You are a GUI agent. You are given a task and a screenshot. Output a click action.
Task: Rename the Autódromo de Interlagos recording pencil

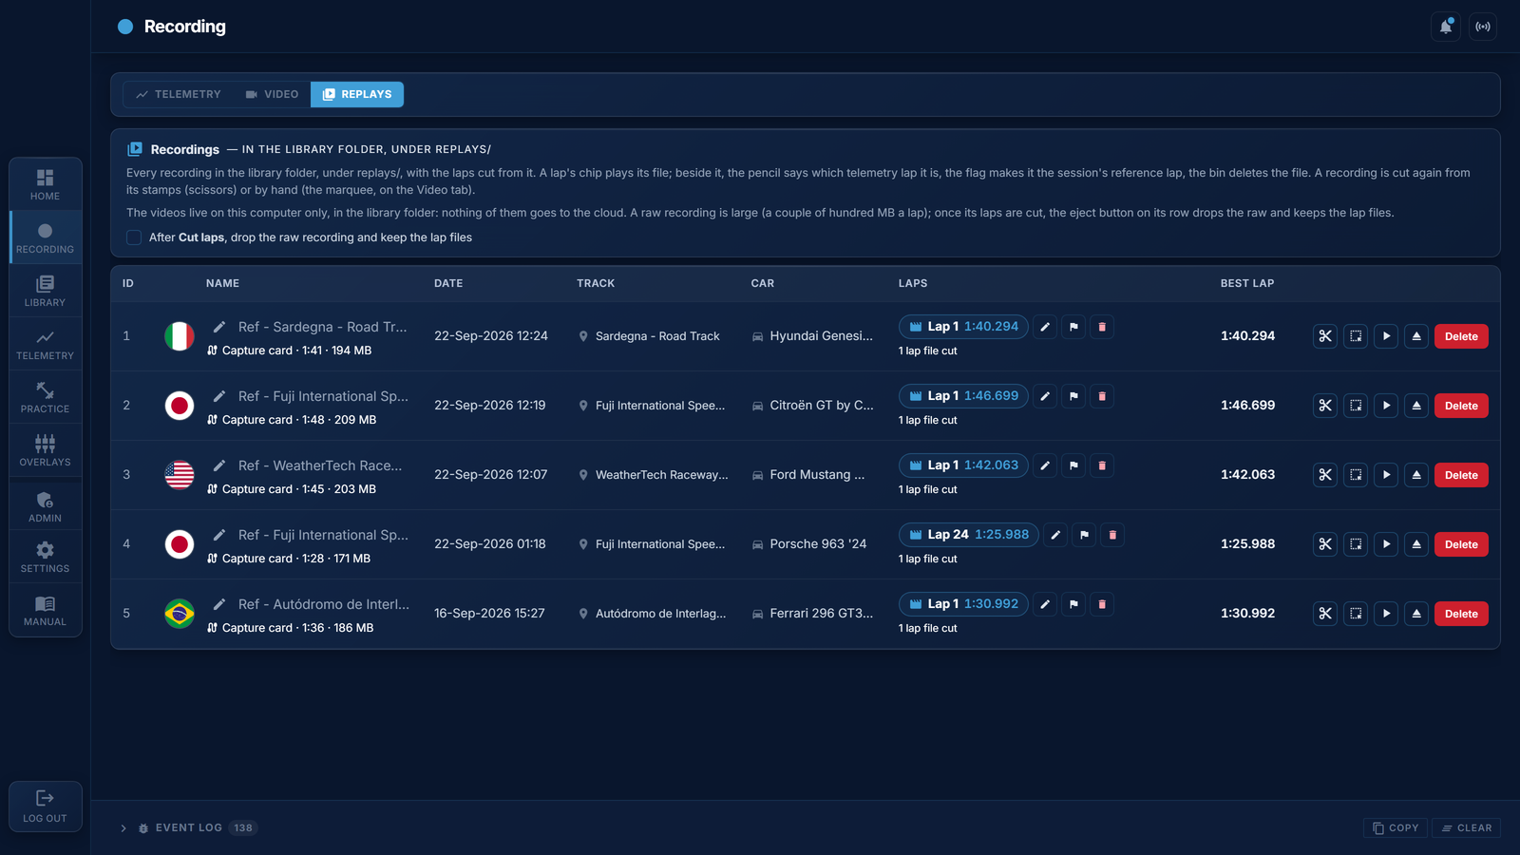(219, 604)
